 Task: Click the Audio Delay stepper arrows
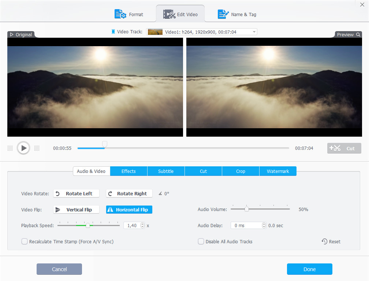[264, 225]
